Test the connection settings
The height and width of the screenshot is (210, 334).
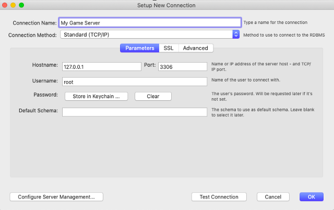(x=219, y=197)
